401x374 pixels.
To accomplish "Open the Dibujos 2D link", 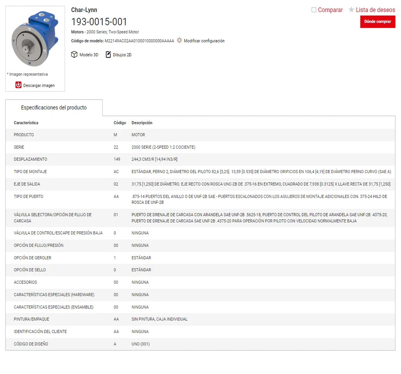I will (x=122, y=55).
